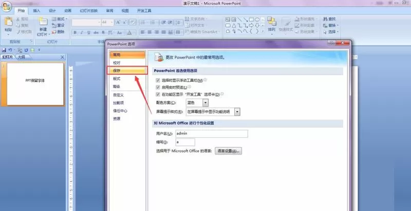
Task: Click the options dialog Help question-mark button
Action: 331,43
